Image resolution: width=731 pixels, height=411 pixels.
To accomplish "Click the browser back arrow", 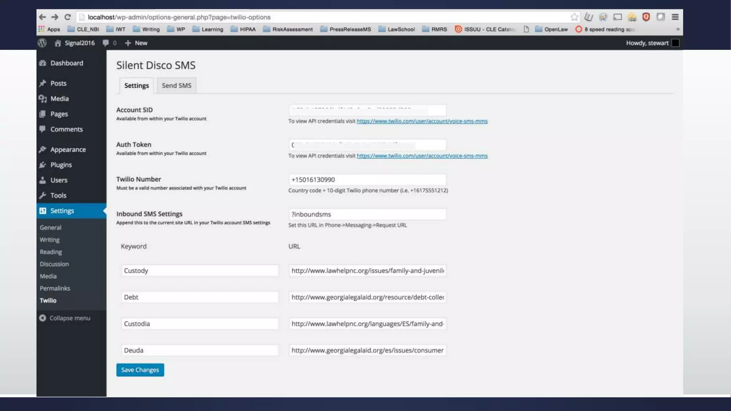I will click(x=42, y=17).
